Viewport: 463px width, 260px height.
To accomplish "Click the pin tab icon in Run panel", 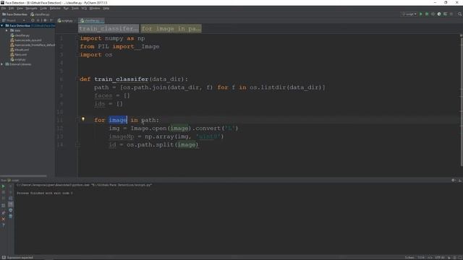I will click(x=3, y=212).
